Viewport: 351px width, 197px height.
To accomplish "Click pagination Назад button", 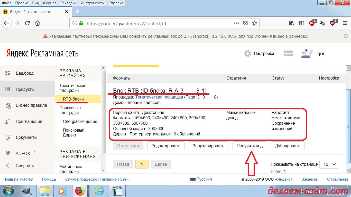I will 123,164.
